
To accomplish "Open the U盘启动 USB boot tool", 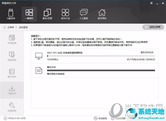I will click(x=11, y=14).
